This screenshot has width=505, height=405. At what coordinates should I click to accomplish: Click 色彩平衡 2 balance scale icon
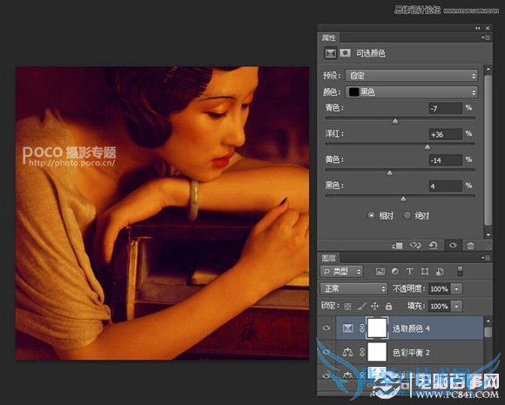347,352
